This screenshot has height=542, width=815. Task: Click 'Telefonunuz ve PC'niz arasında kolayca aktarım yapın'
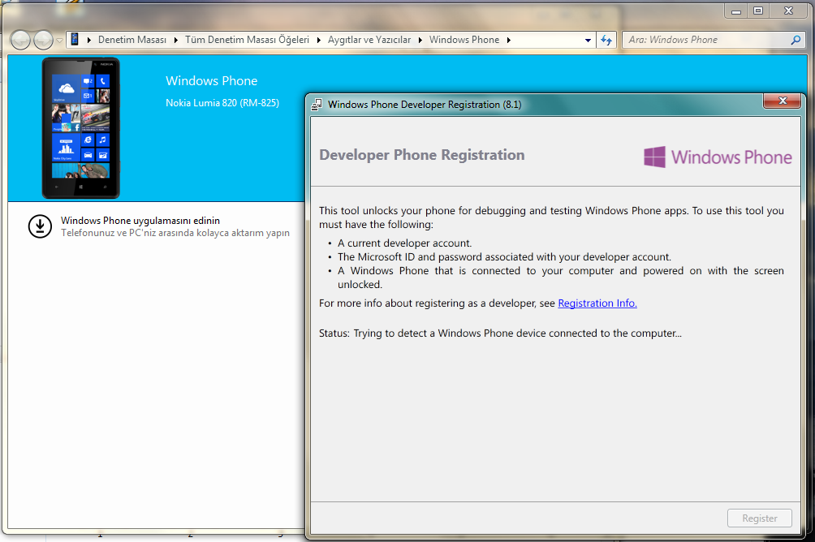pyautogui.click(x=175, y=233)
